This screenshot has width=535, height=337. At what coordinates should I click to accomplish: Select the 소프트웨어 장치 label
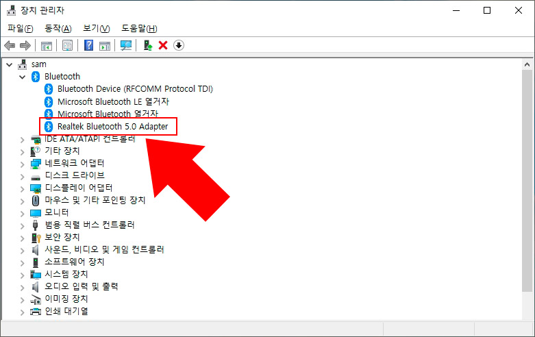pyautogui.click(x=75, y=262)
